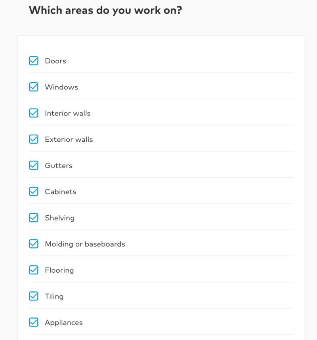Click the "Flooring" label text

point(59,270)
